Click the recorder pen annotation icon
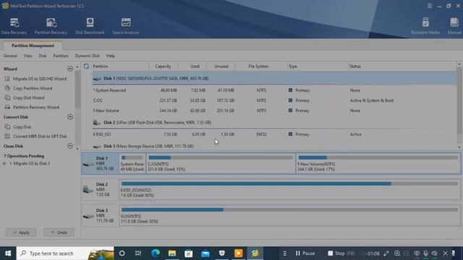The image size is (463, 260). click(x=386, y=253)
